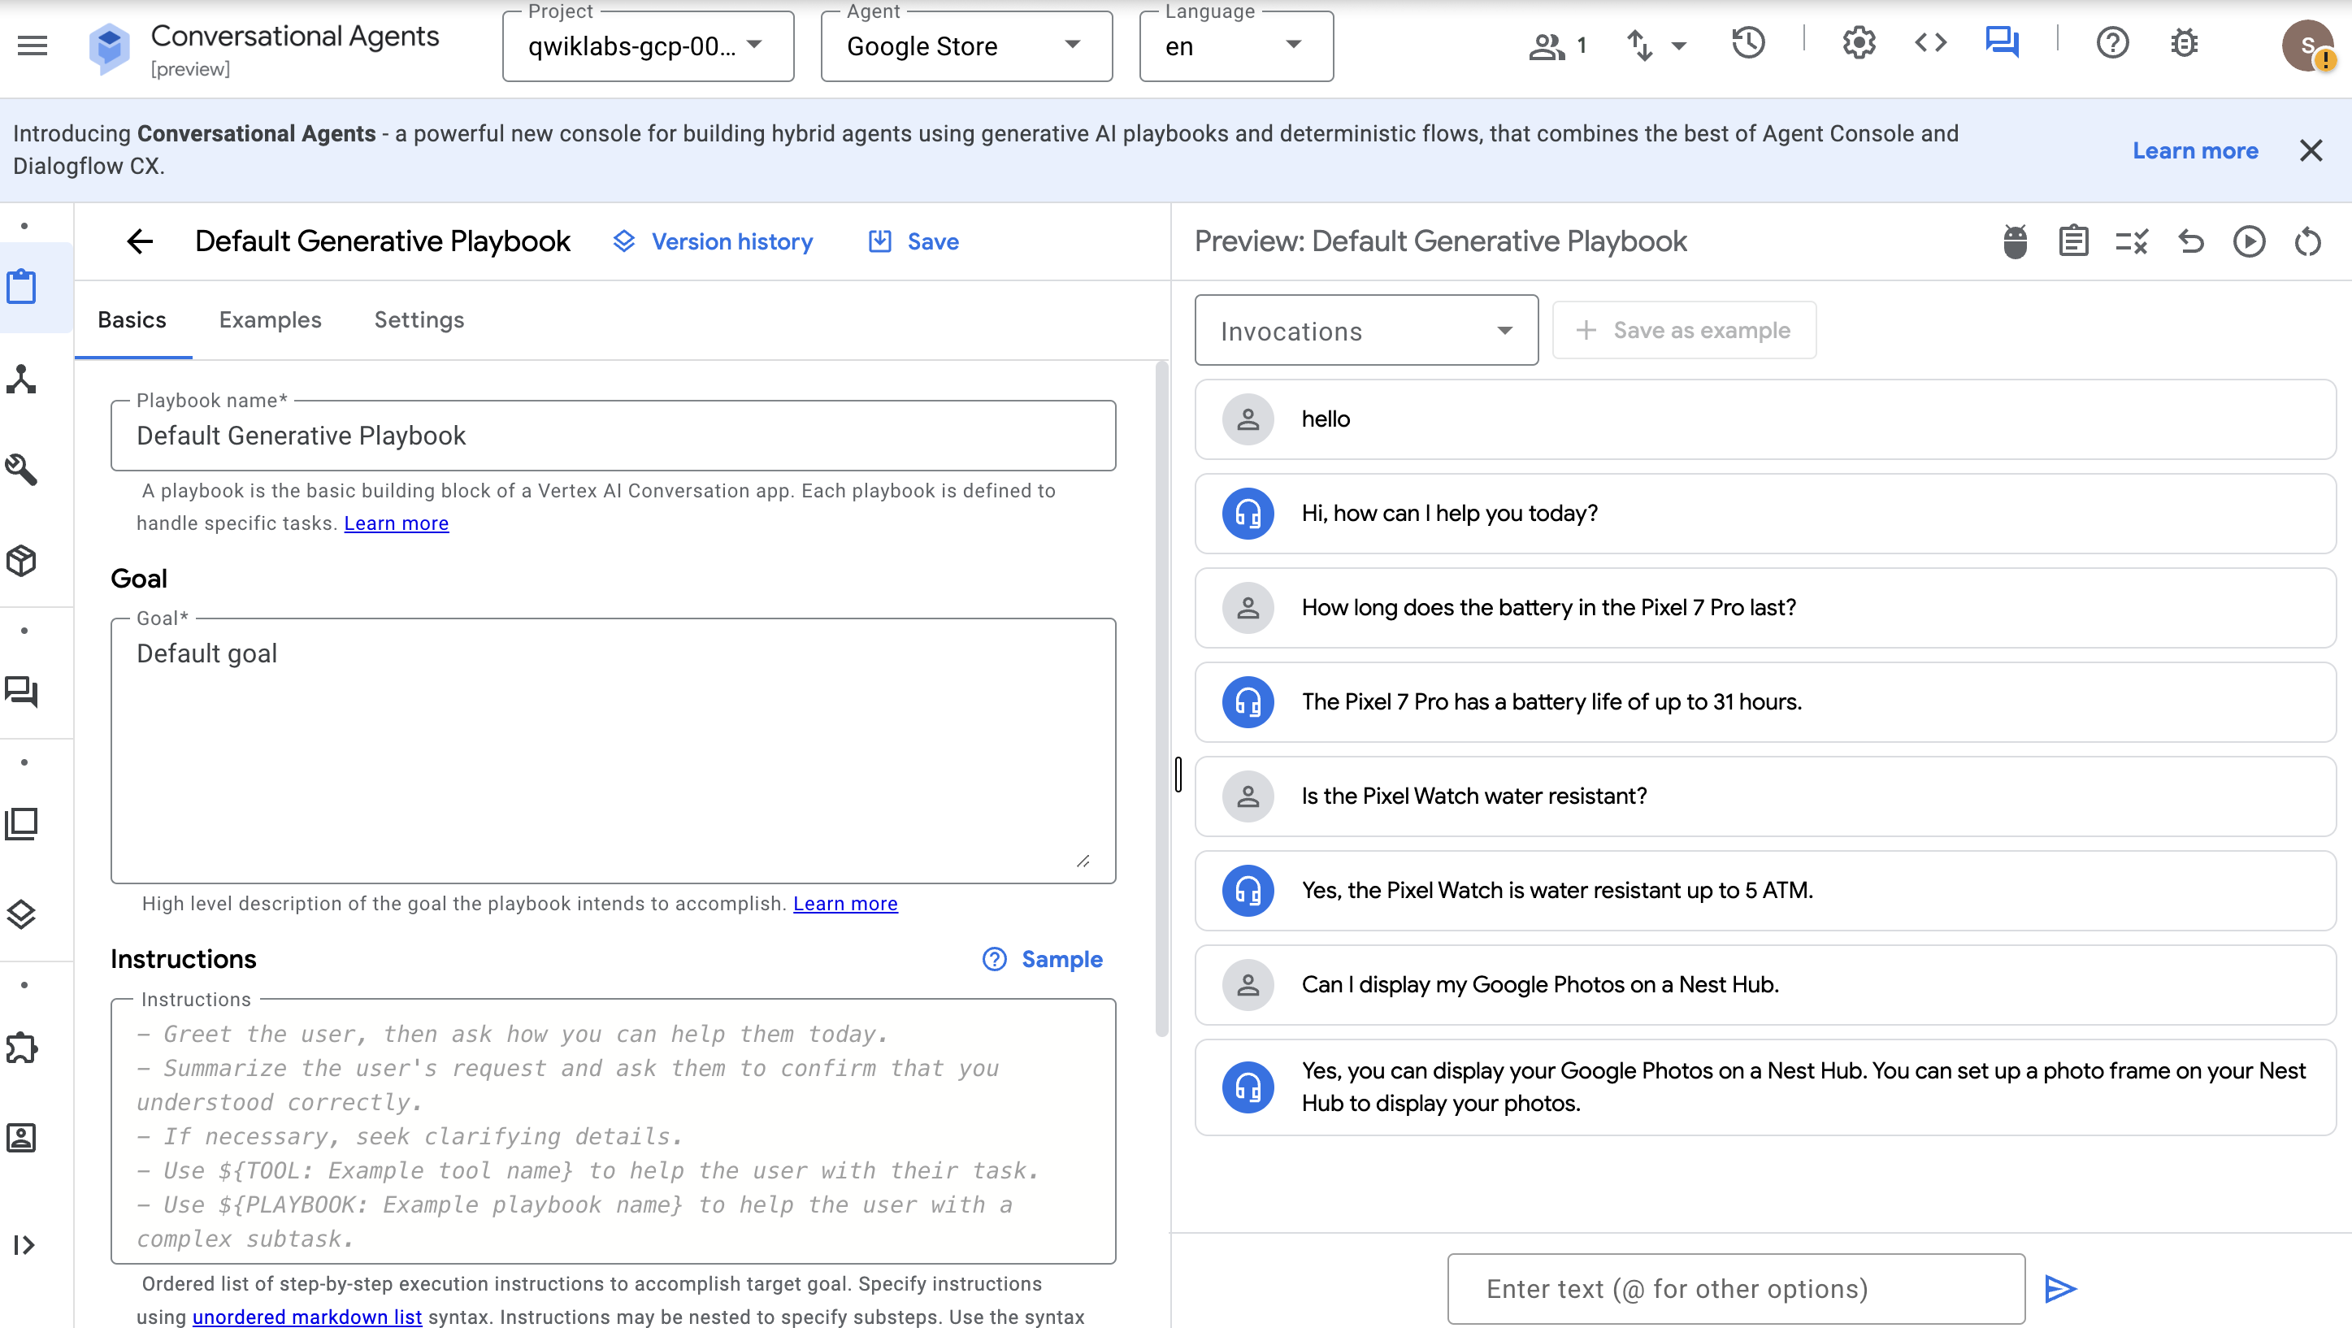Screen dimensions: 2352x1328
Task: Save the playbook
Action: pyautogui.click(x=913, y=241)
